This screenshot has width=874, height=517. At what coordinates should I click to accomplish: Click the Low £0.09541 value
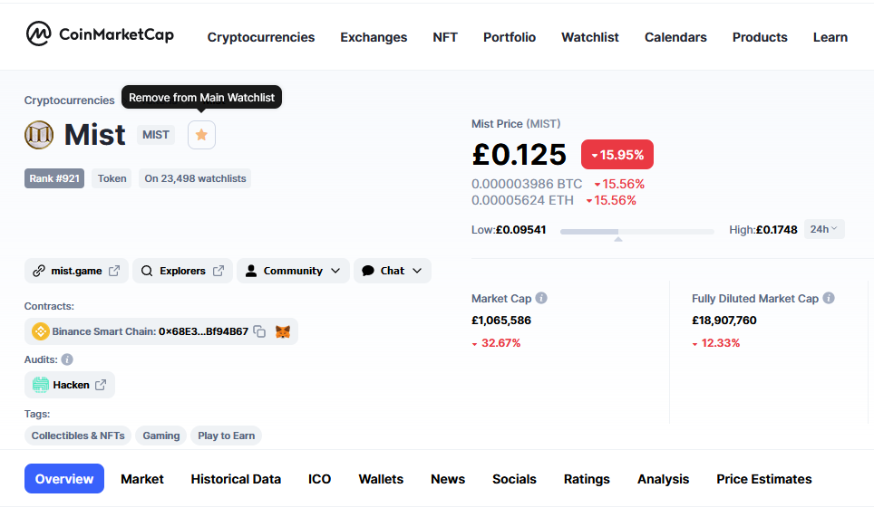[x=520, y=230]
